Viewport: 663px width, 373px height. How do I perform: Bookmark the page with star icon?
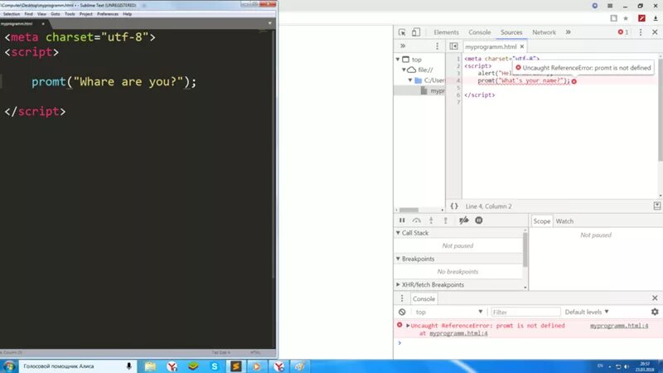[626, 18]
